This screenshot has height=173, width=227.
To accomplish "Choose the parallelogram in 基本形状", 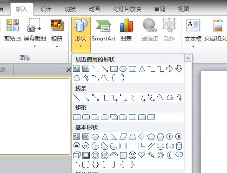I will pyautogui.click(x=123, y=137).
